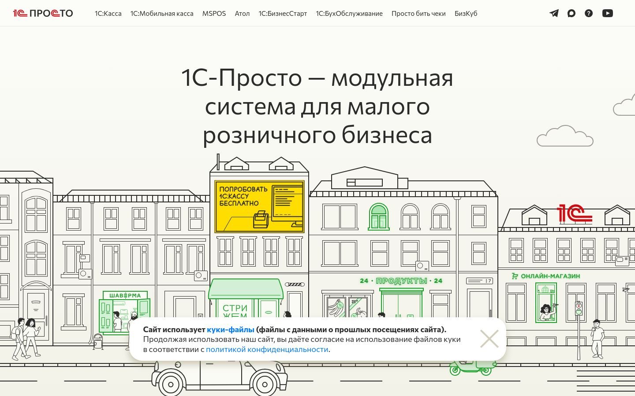Click the page headline text
The width and height of the screenshot is (635, 396).
pyautogui.click(x=317, y=106)
